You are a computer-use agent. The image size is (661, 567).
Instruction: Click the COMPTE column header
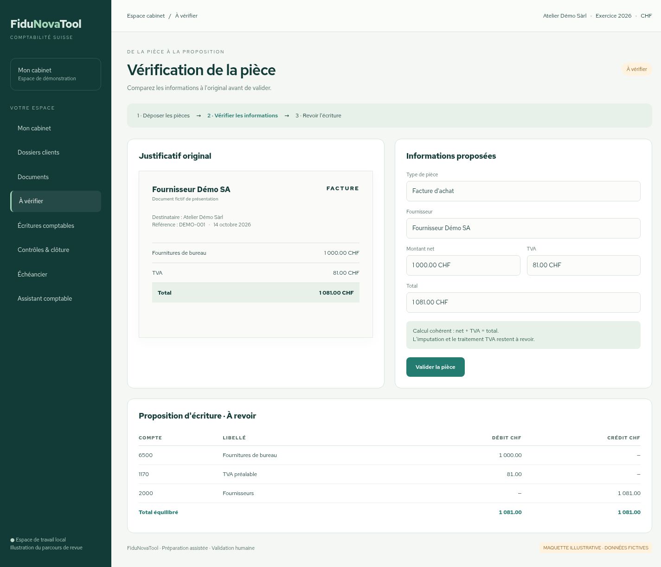pos(150,438)
